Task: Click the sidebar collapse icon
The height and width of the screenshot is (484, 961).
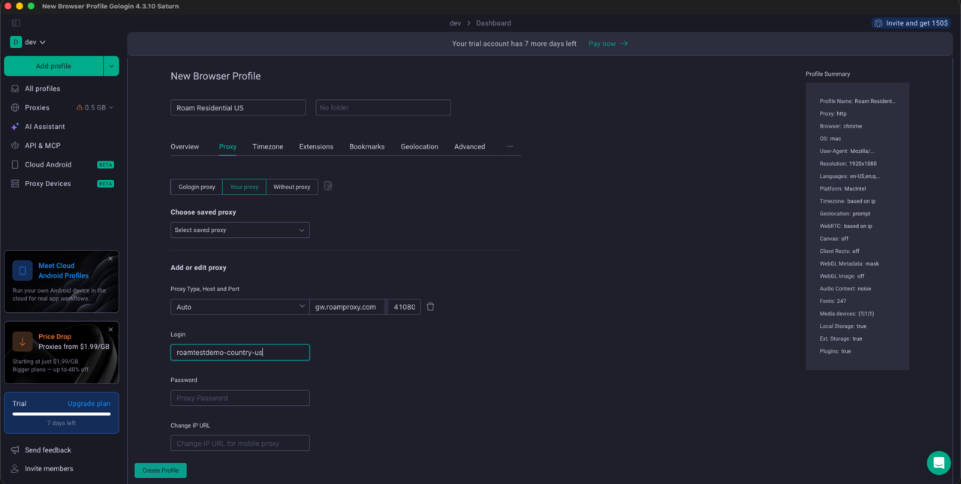Action: (16, 23)
